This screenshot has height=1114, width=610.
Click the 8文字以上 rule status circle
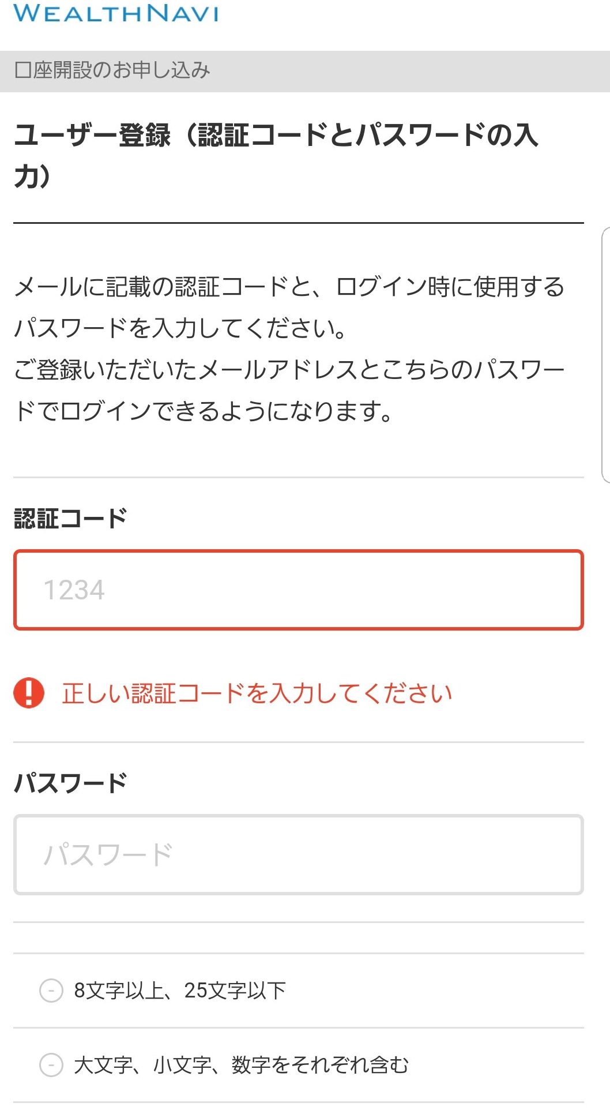51,991
